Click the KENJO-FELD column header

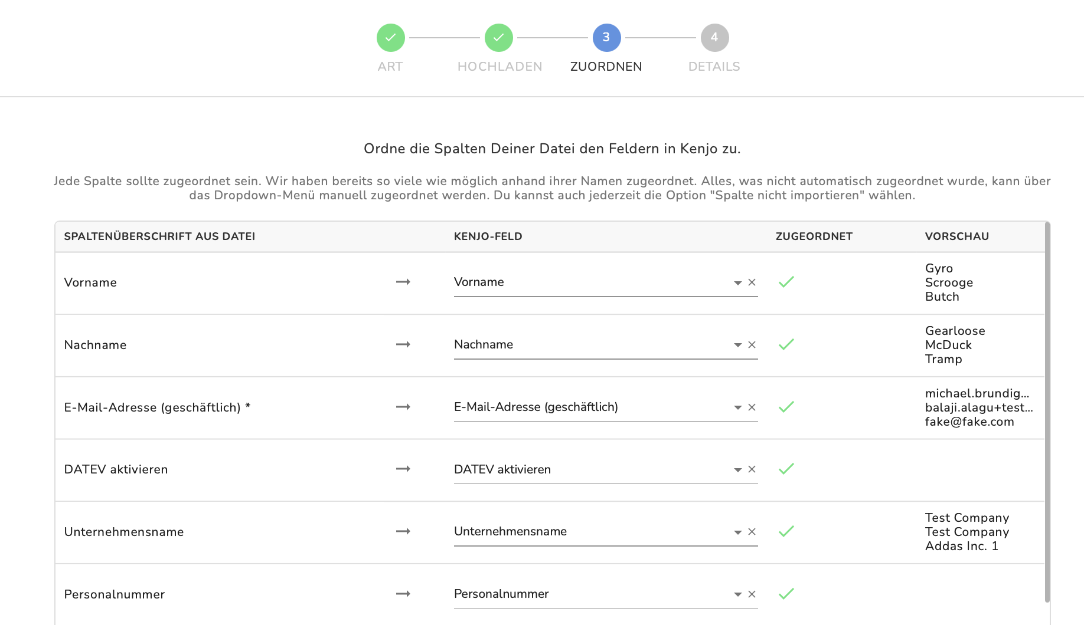[x=488, y=236]
